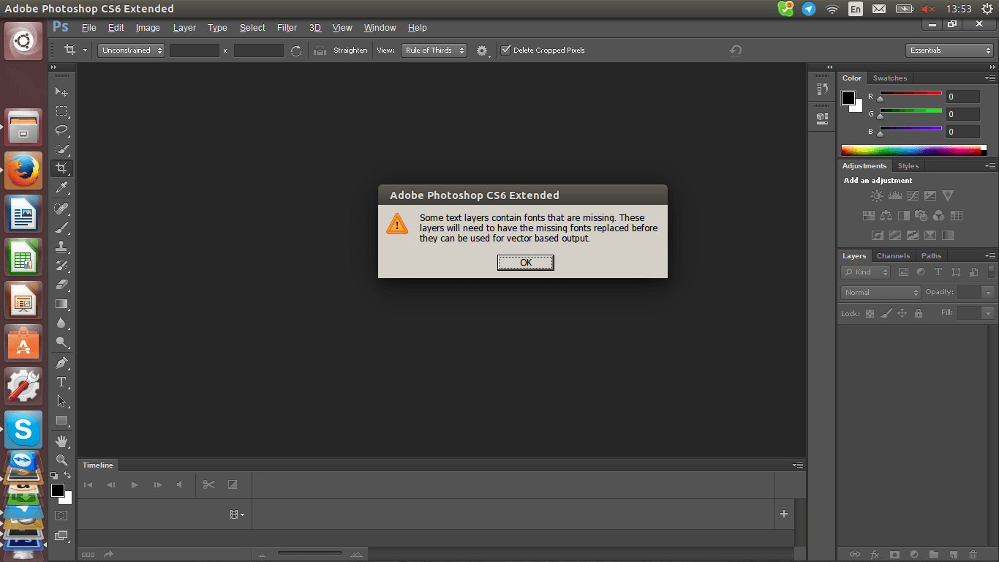The width and height of the screenshot is (999, 562).
Task: Toggle Lock transparent pixels
Action: click(x=870, y=313)
